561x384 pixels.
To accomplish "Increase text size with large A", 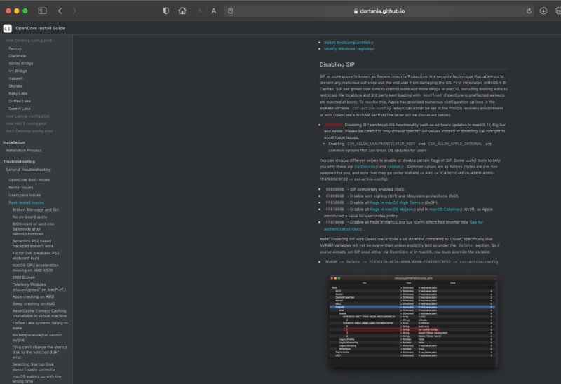I will [x=214, y=11].
